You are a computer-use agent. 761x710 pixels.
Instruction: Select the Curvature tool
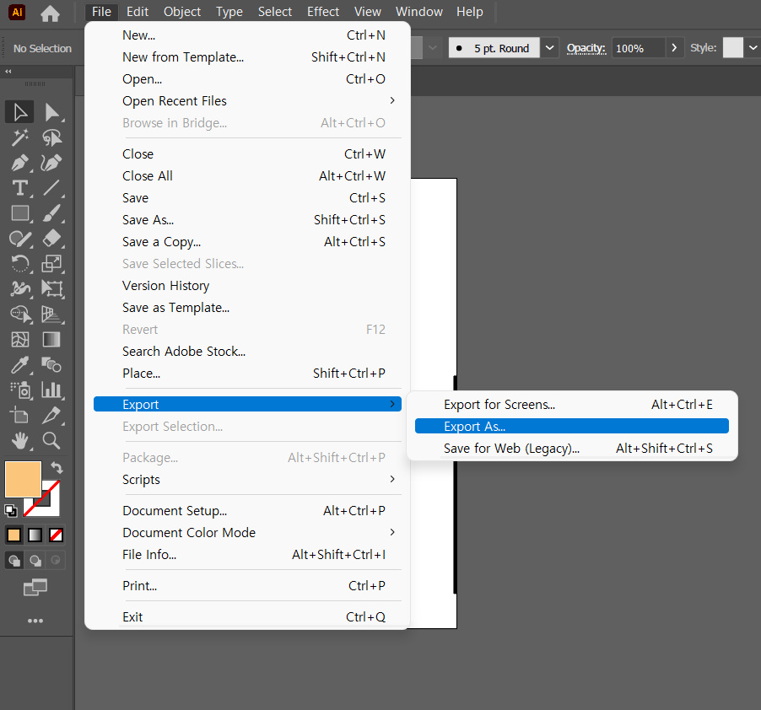click(x=51, y=163)
